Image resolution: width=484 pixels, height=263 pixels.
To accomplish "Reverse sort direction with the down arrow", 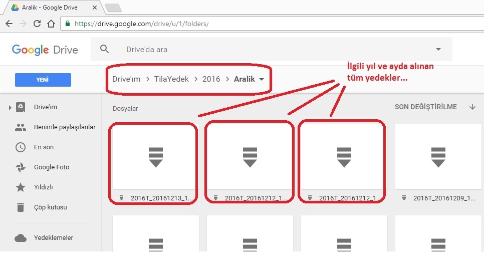I will tap(472, 107).
